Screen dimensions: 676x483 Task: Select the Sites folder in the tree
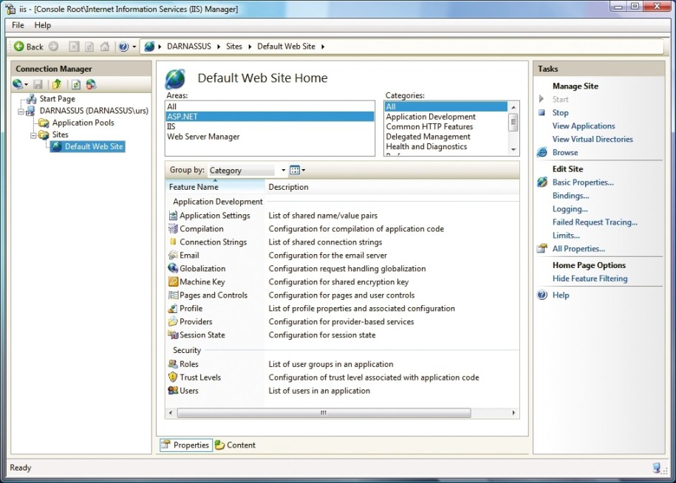pos(61,135)
